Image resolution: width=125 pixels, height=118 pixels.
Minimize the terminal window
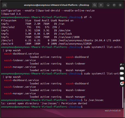(x=108, y=5)
